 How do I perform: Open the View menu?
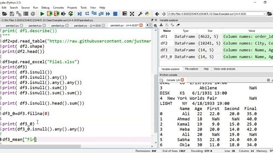click(x=93, y=8)
